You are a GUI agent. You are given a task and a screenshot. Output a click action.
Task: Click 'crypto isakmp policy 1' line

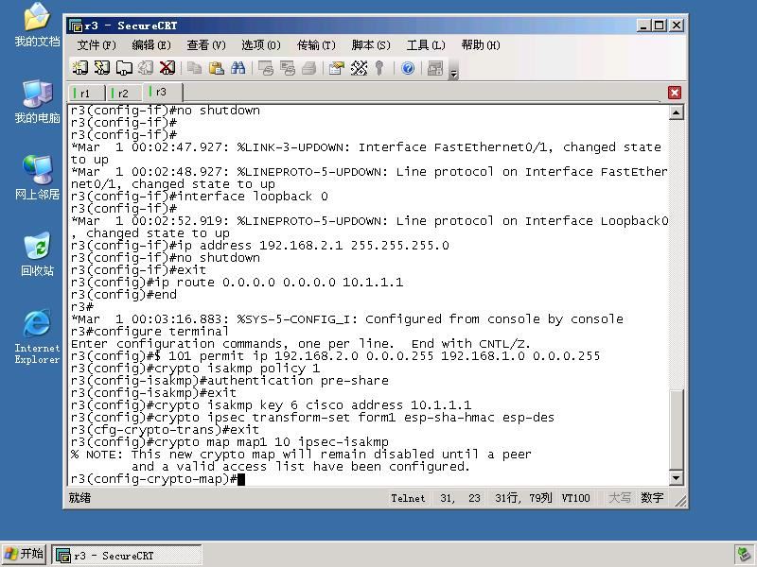click(195, 369)
